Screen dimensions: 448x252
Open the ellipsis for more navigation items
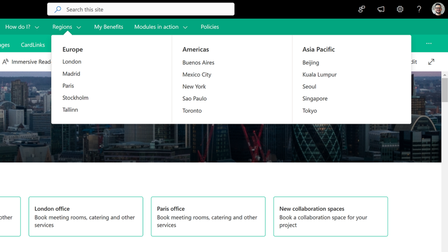[x=429, y=44]
